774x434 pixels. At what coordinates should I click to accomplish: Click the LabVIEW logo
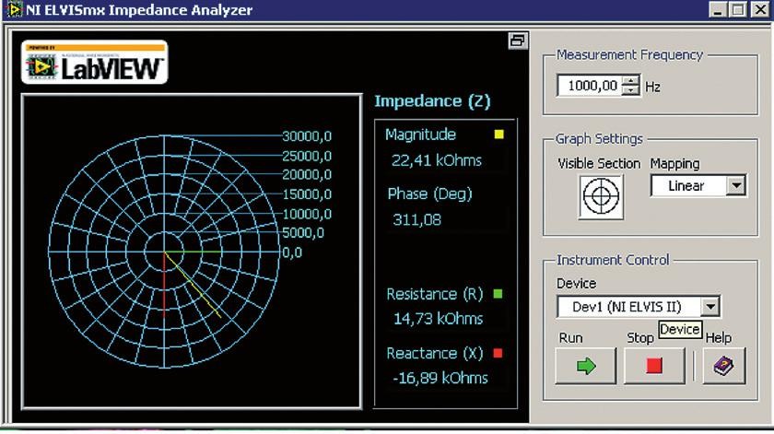95,63
